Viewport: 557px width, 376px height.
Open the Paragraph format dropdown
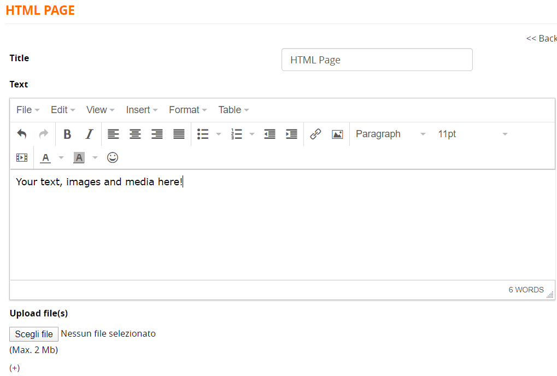pyautogui.click(x=390, y=134)
